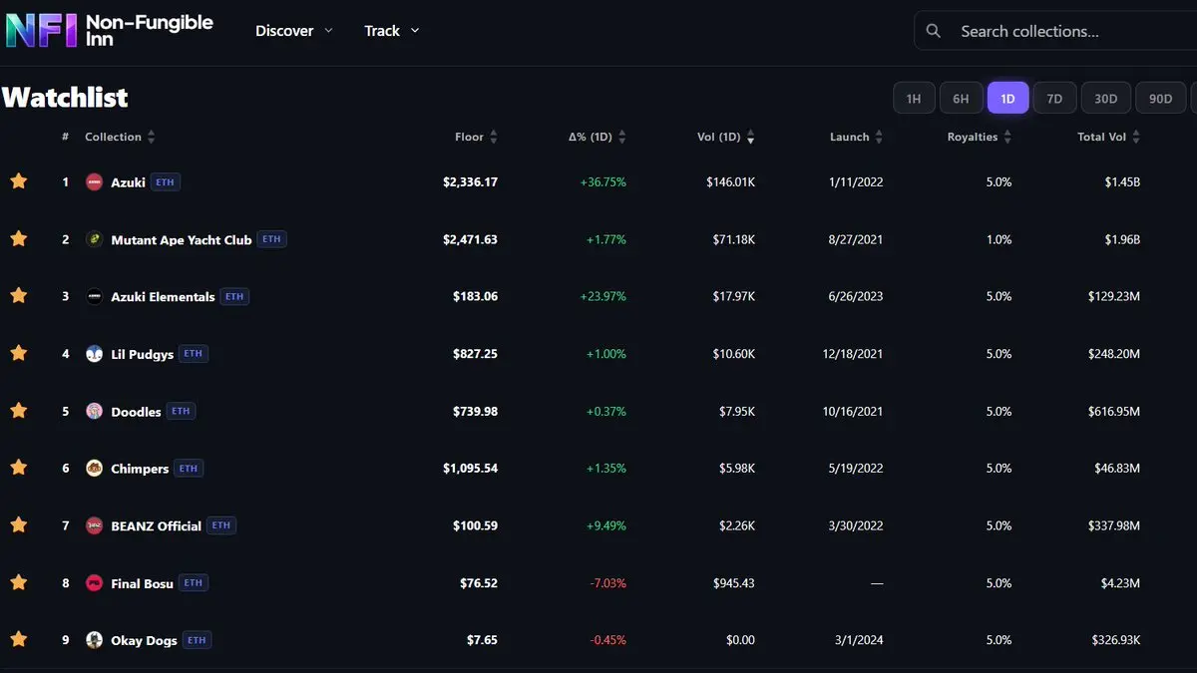Click the ETH badge beside Mutant Ape Yacht Club
The height and width of the screenshot is (673, 1197).
click(x=271, y=239)
